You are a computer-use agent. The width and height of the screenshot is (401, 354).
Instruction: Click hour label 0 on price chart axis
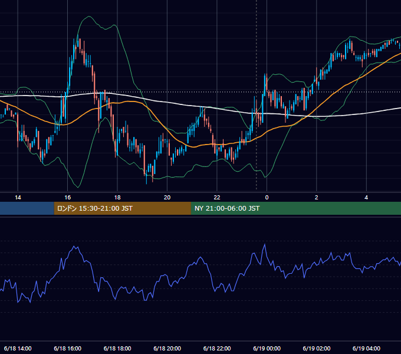[267, 198]
